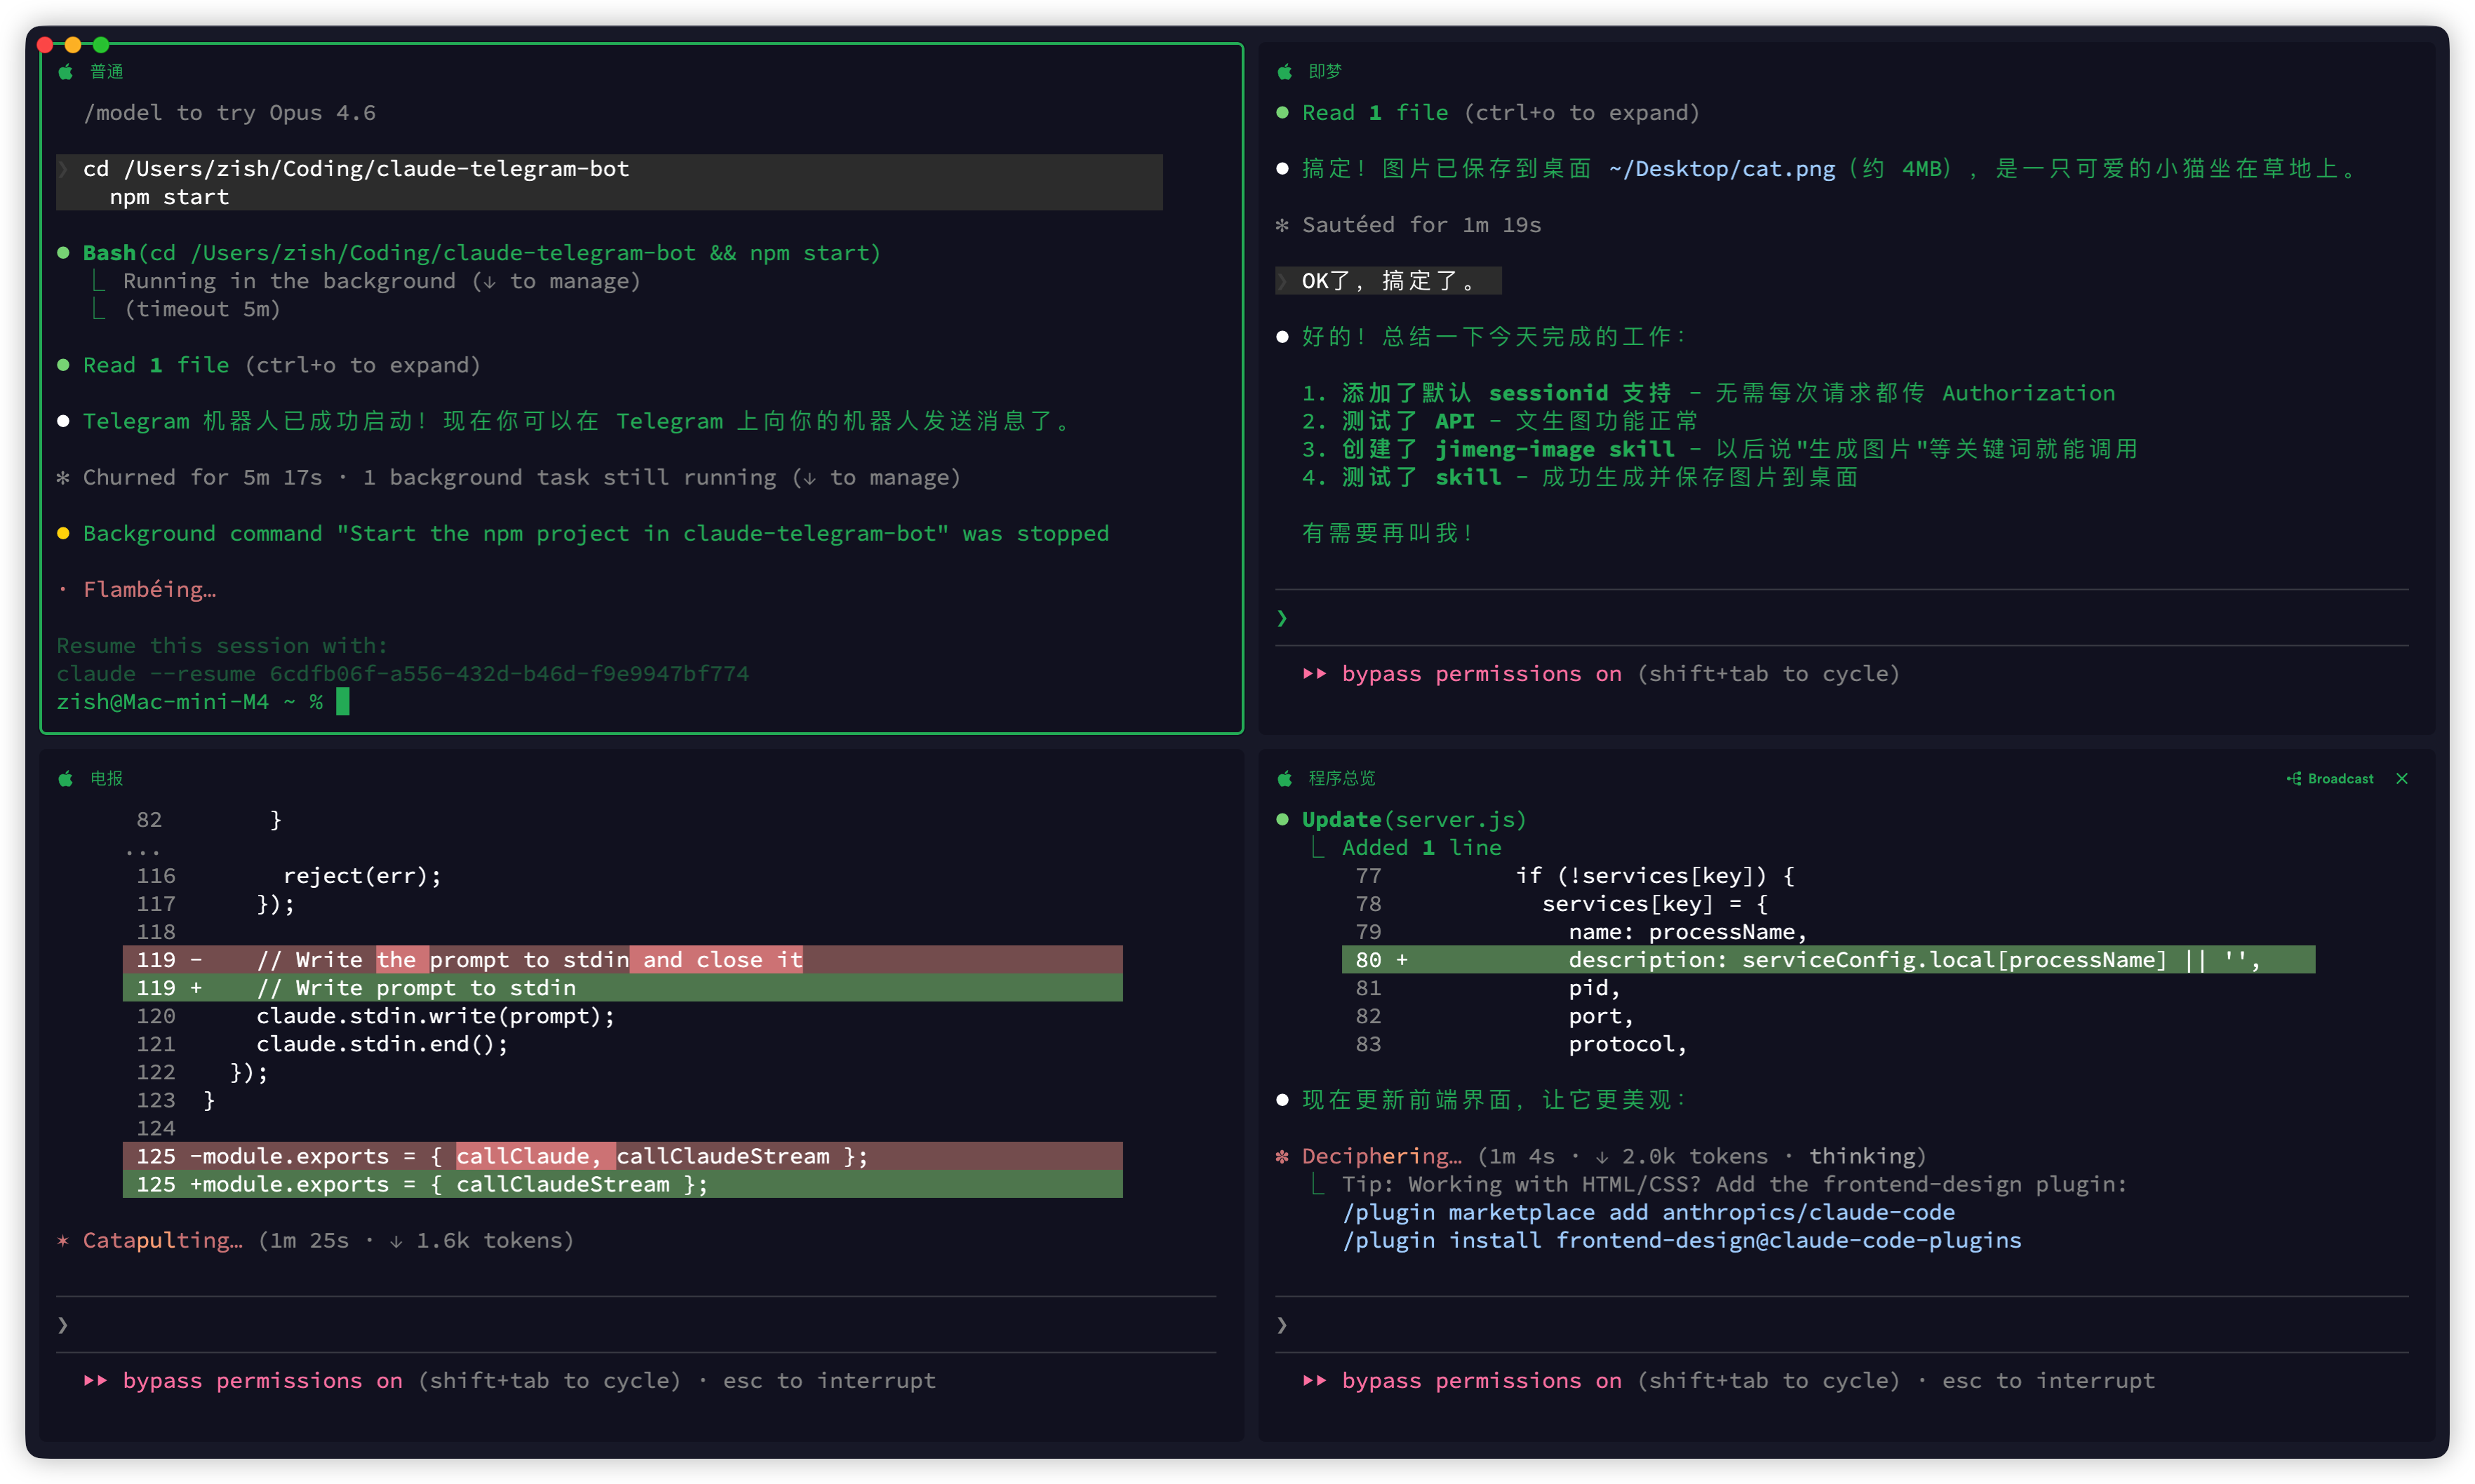The height and width of the screenshot is (1484, 2475).
Task: Open the ~/Desktop/cat.png file path link
Action: pyautogui.click(x=1722, y=169)
